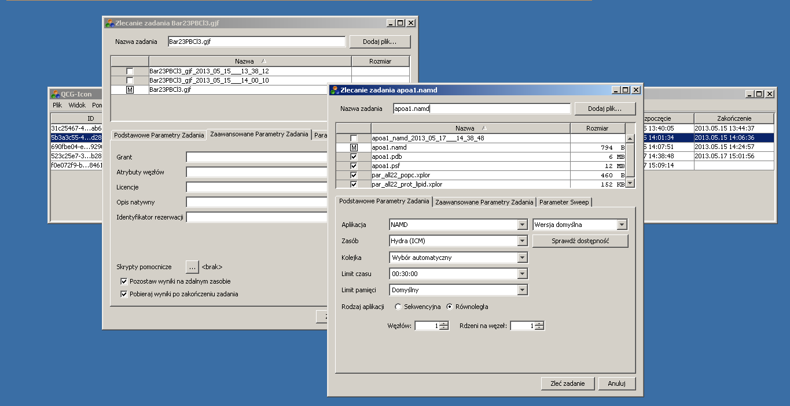Image resolution: width=790 pixels, height=406 pixels.
Task: Switch to 'Podstawowe Parametry Zadania' tab in apoa1.namd window
Action: (384, 201)
